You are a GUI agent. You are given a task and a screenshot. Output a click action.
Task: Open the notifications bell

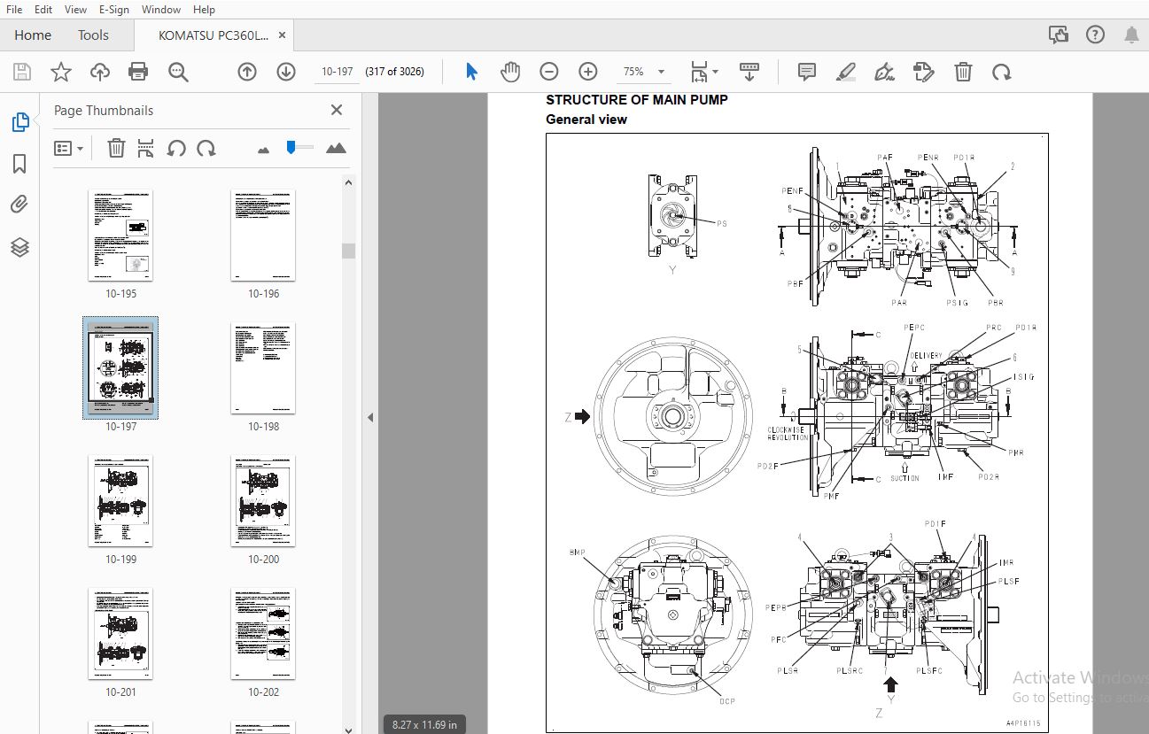1131,35
